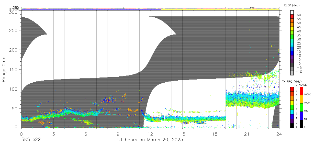Click the black swatch in the NOISE bar

[301, 124]
